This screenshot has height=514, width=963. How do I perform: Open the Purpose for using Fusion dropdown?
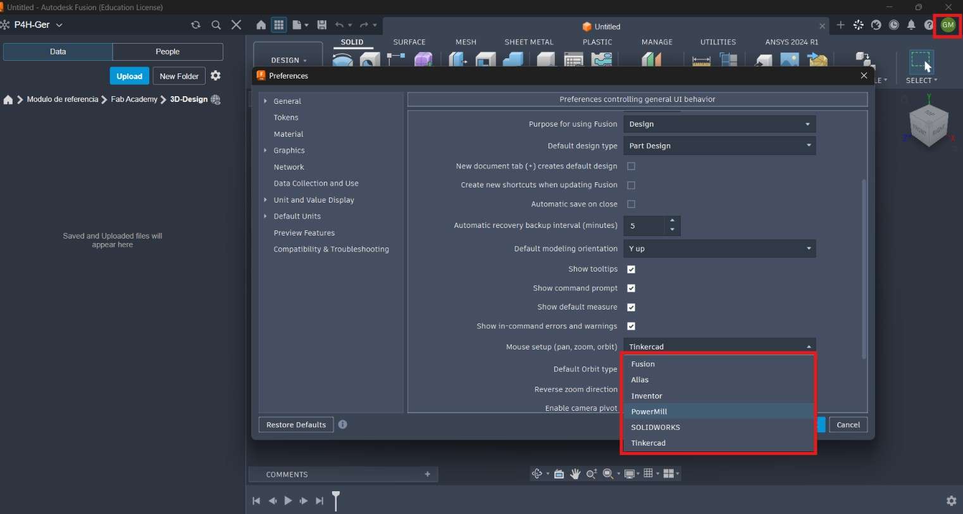(719, 124)
